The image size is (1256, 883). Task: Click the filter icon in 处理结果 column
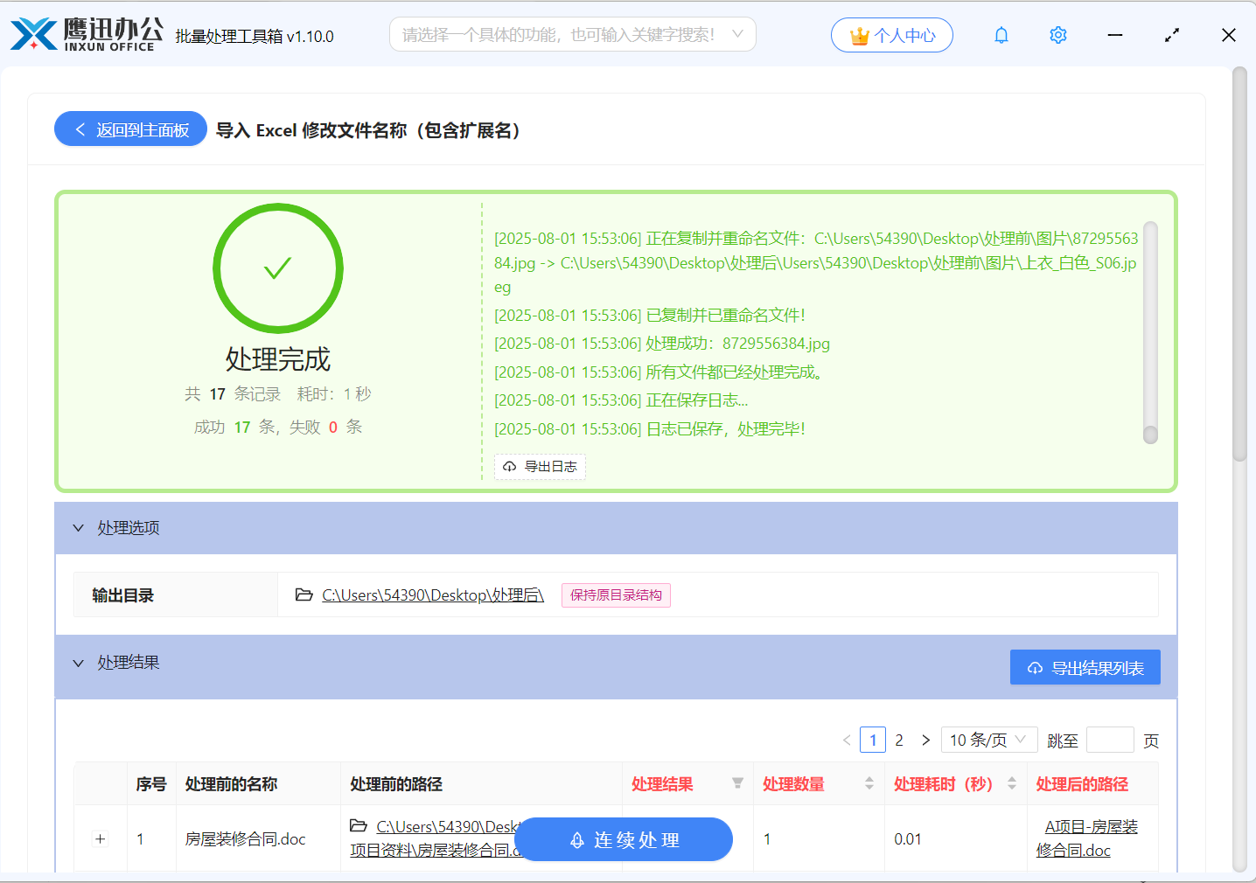[x=737, y=783]
